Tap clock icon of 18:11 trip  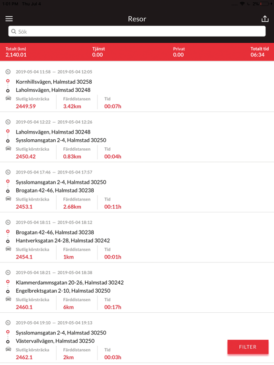pos(8,222)
